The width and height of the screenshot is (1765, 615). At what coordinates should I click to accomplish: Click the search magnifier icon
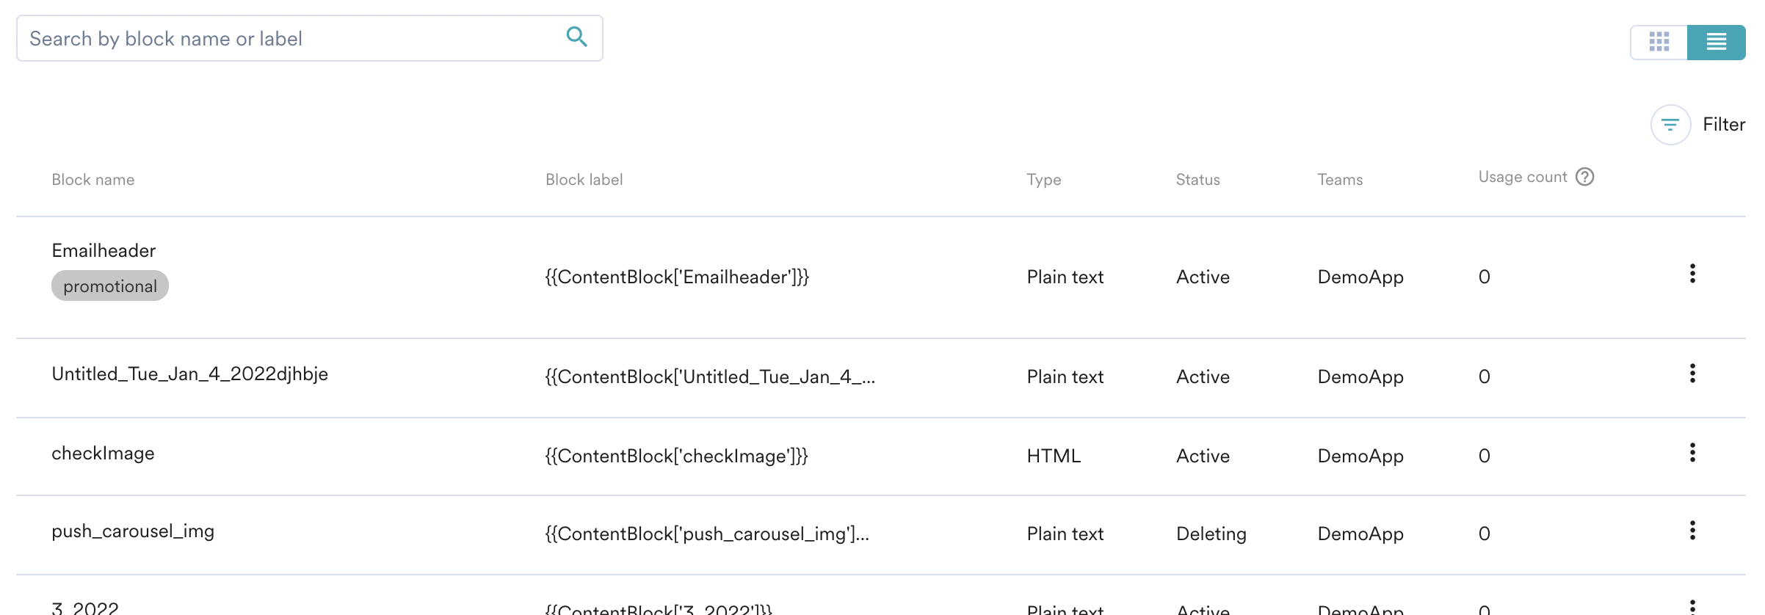(576, 37)
